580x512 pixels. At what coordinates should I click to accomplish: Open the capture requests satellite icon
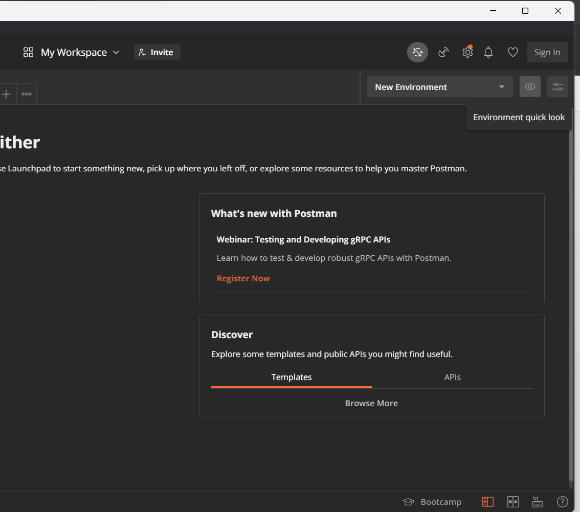click(x=443, y=52)
